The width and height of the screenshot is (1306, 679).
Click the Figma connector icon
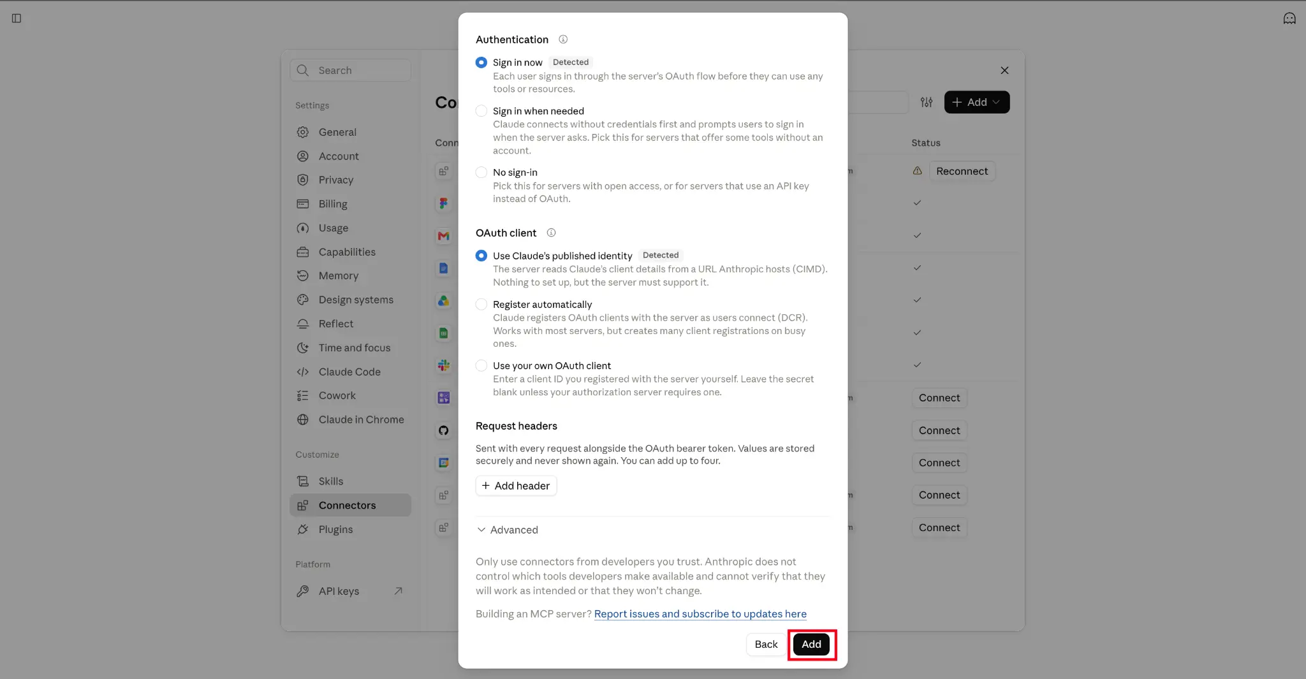point(444,203)
